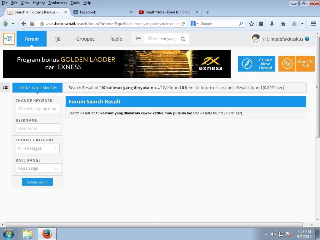Image resolution: width=320 pixels, height=240 pixels.
Task: Open Windows Explorer from taskbar
Action: pyautogui.click(x=28, y=234)
